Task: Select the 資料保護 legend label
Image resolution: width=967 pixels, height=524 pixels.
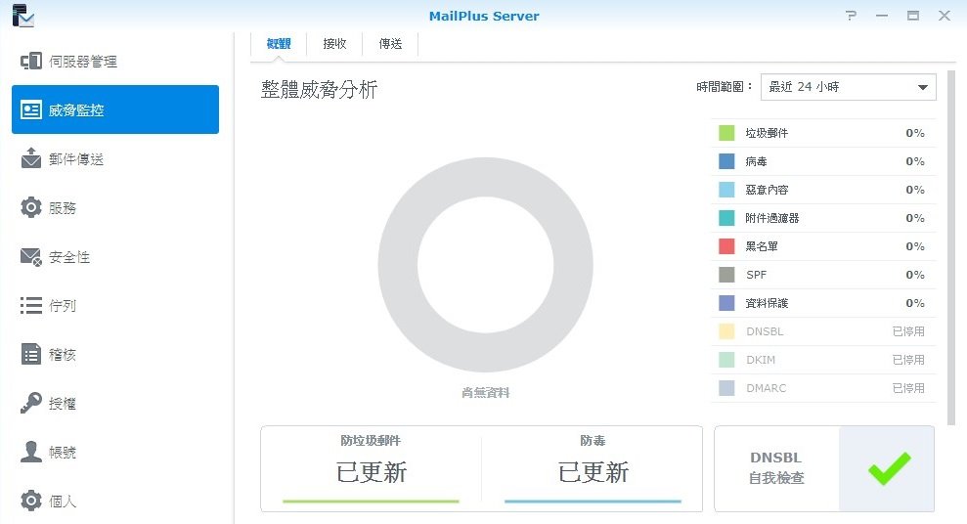Action: pos(767,303)
